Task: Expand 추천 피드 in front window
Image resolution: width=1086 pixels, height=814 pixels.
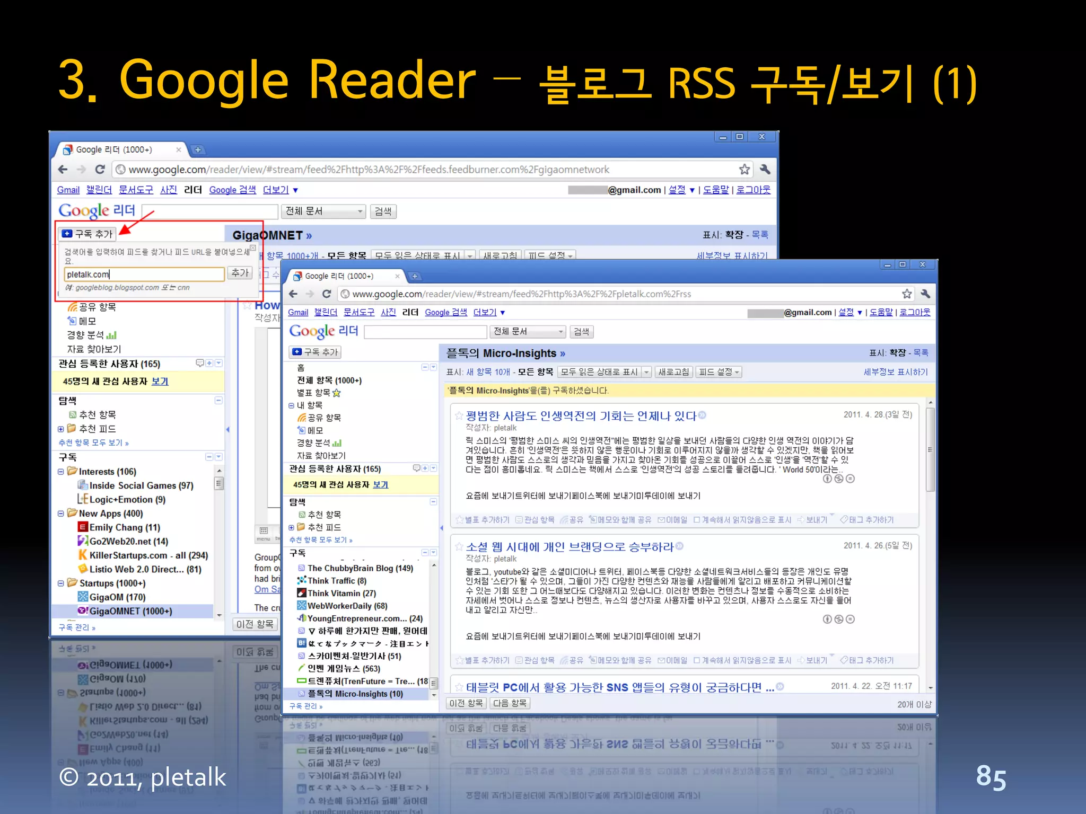Action: coord(291,527)
